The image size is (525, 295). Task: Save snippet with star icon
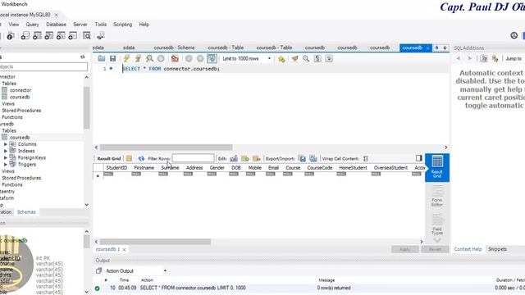pos(281,59)
